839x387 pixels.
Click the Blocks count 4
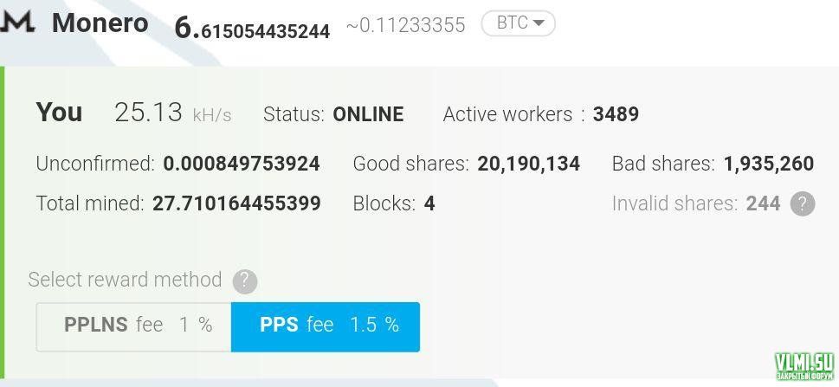429,204
